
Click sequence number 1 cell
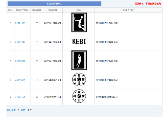coord(10,23)
